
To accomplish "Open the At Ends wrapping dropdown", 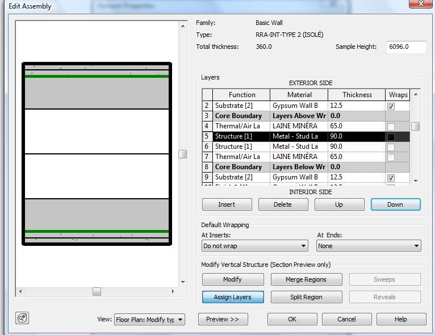I will coord(369,246).
